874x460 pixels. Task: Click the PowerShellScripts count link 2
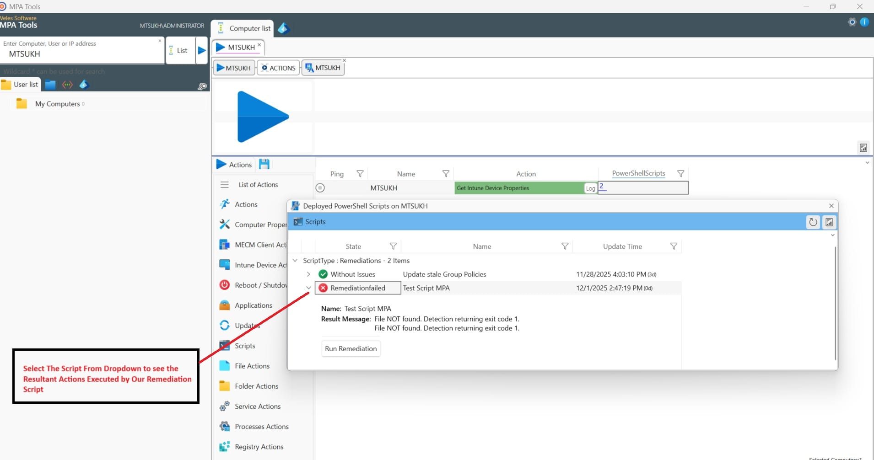coord(602,186)
